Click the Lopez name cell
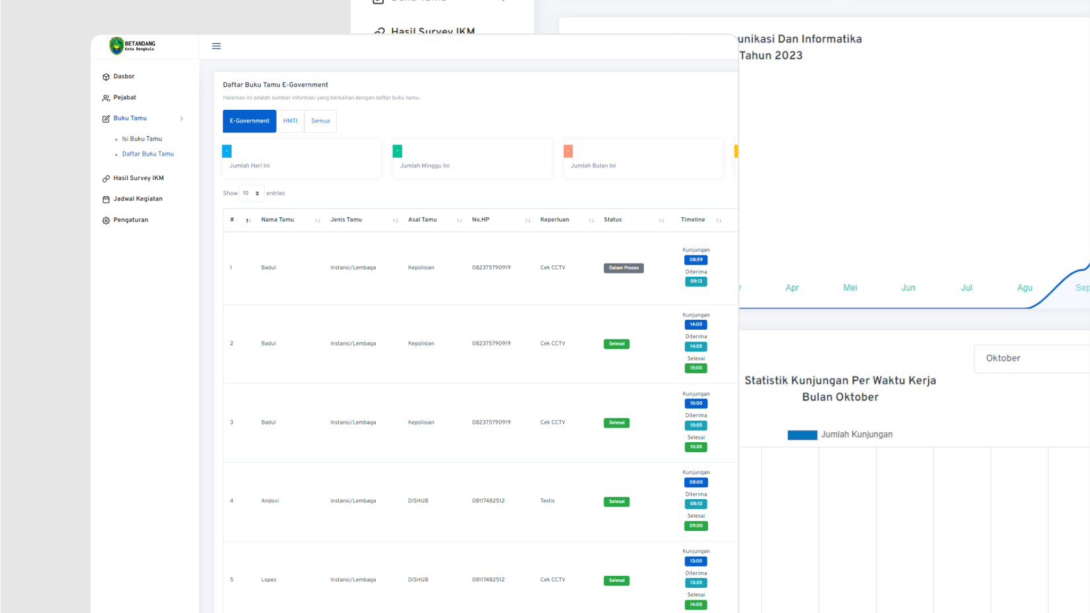This screenshot has width=1090, height=613. [x=269, y=580]
